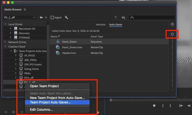
Task: Click the auto-save history slider handle
Action: 172,34
